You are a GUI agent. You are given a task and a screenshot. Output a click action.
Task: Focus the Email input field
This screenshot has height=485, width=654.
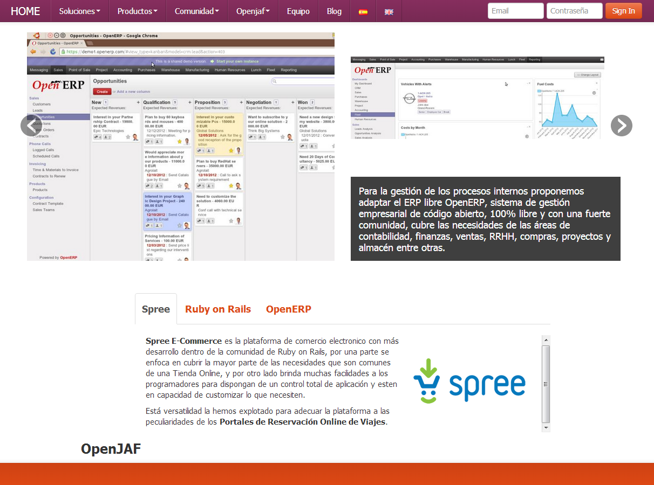pos(516,11)
